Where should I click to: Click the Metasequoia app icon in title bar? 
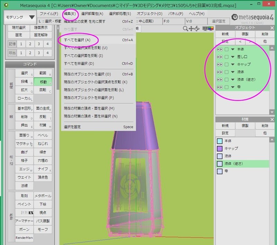click(x=6, y=5)
